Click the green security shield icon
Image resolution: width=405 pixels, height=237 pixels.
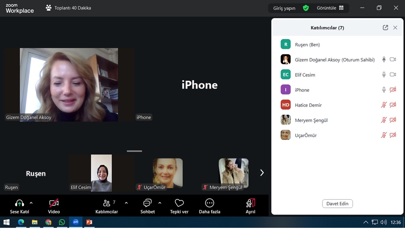(x=306, y=8)
